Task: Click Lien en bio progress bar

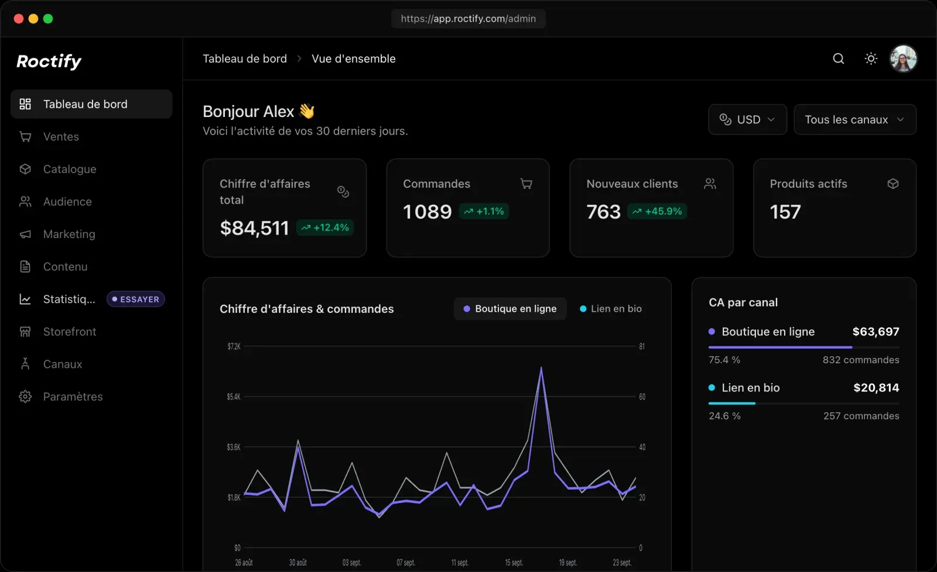Action: pos(804,404)
